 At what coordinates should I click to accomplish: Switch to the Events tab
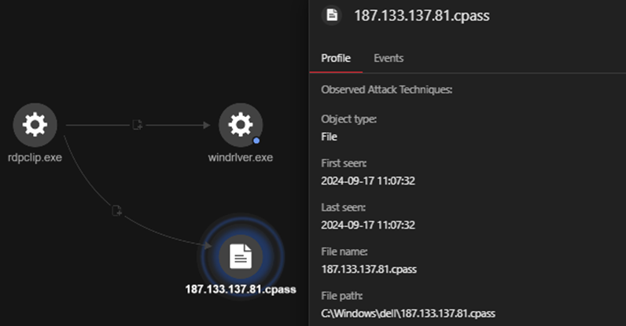[388, 58]
